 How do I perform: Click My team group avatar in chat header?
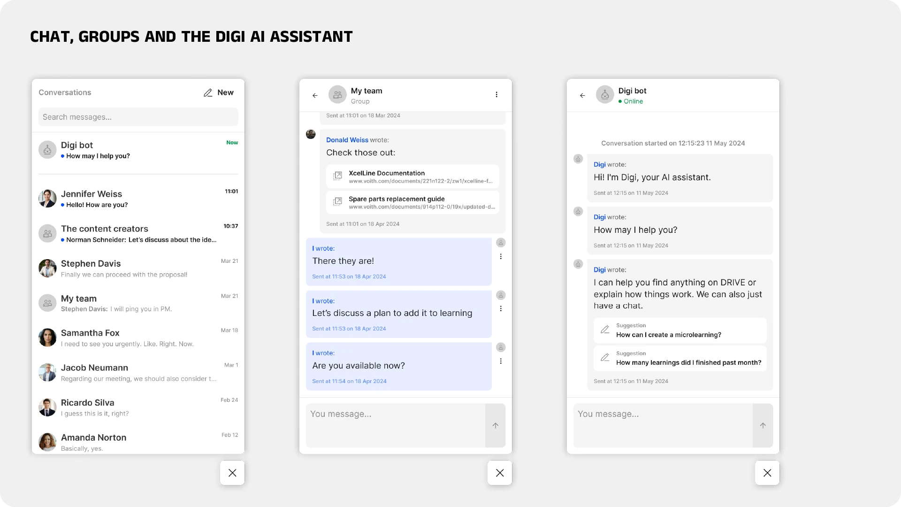pyautogui.click(x=337, y=94)
